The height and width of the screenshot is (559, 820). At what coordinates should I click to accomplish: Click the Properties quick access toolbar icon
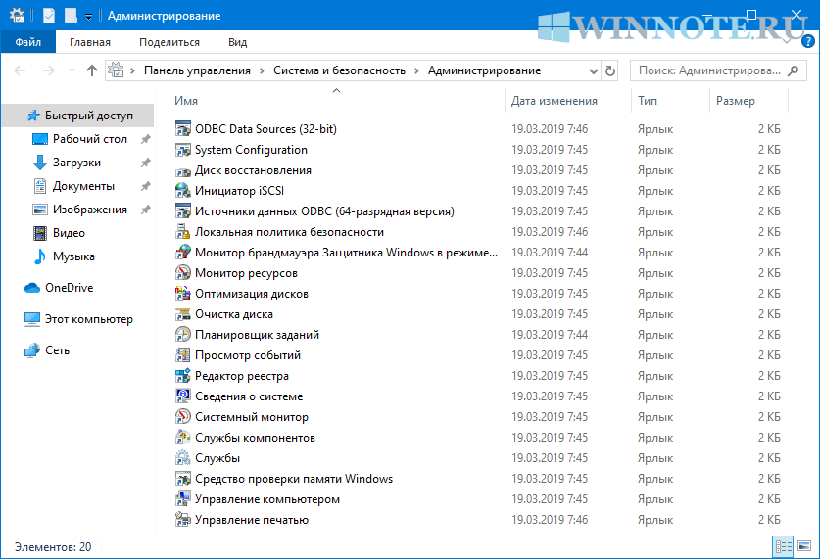pos(49,16)
